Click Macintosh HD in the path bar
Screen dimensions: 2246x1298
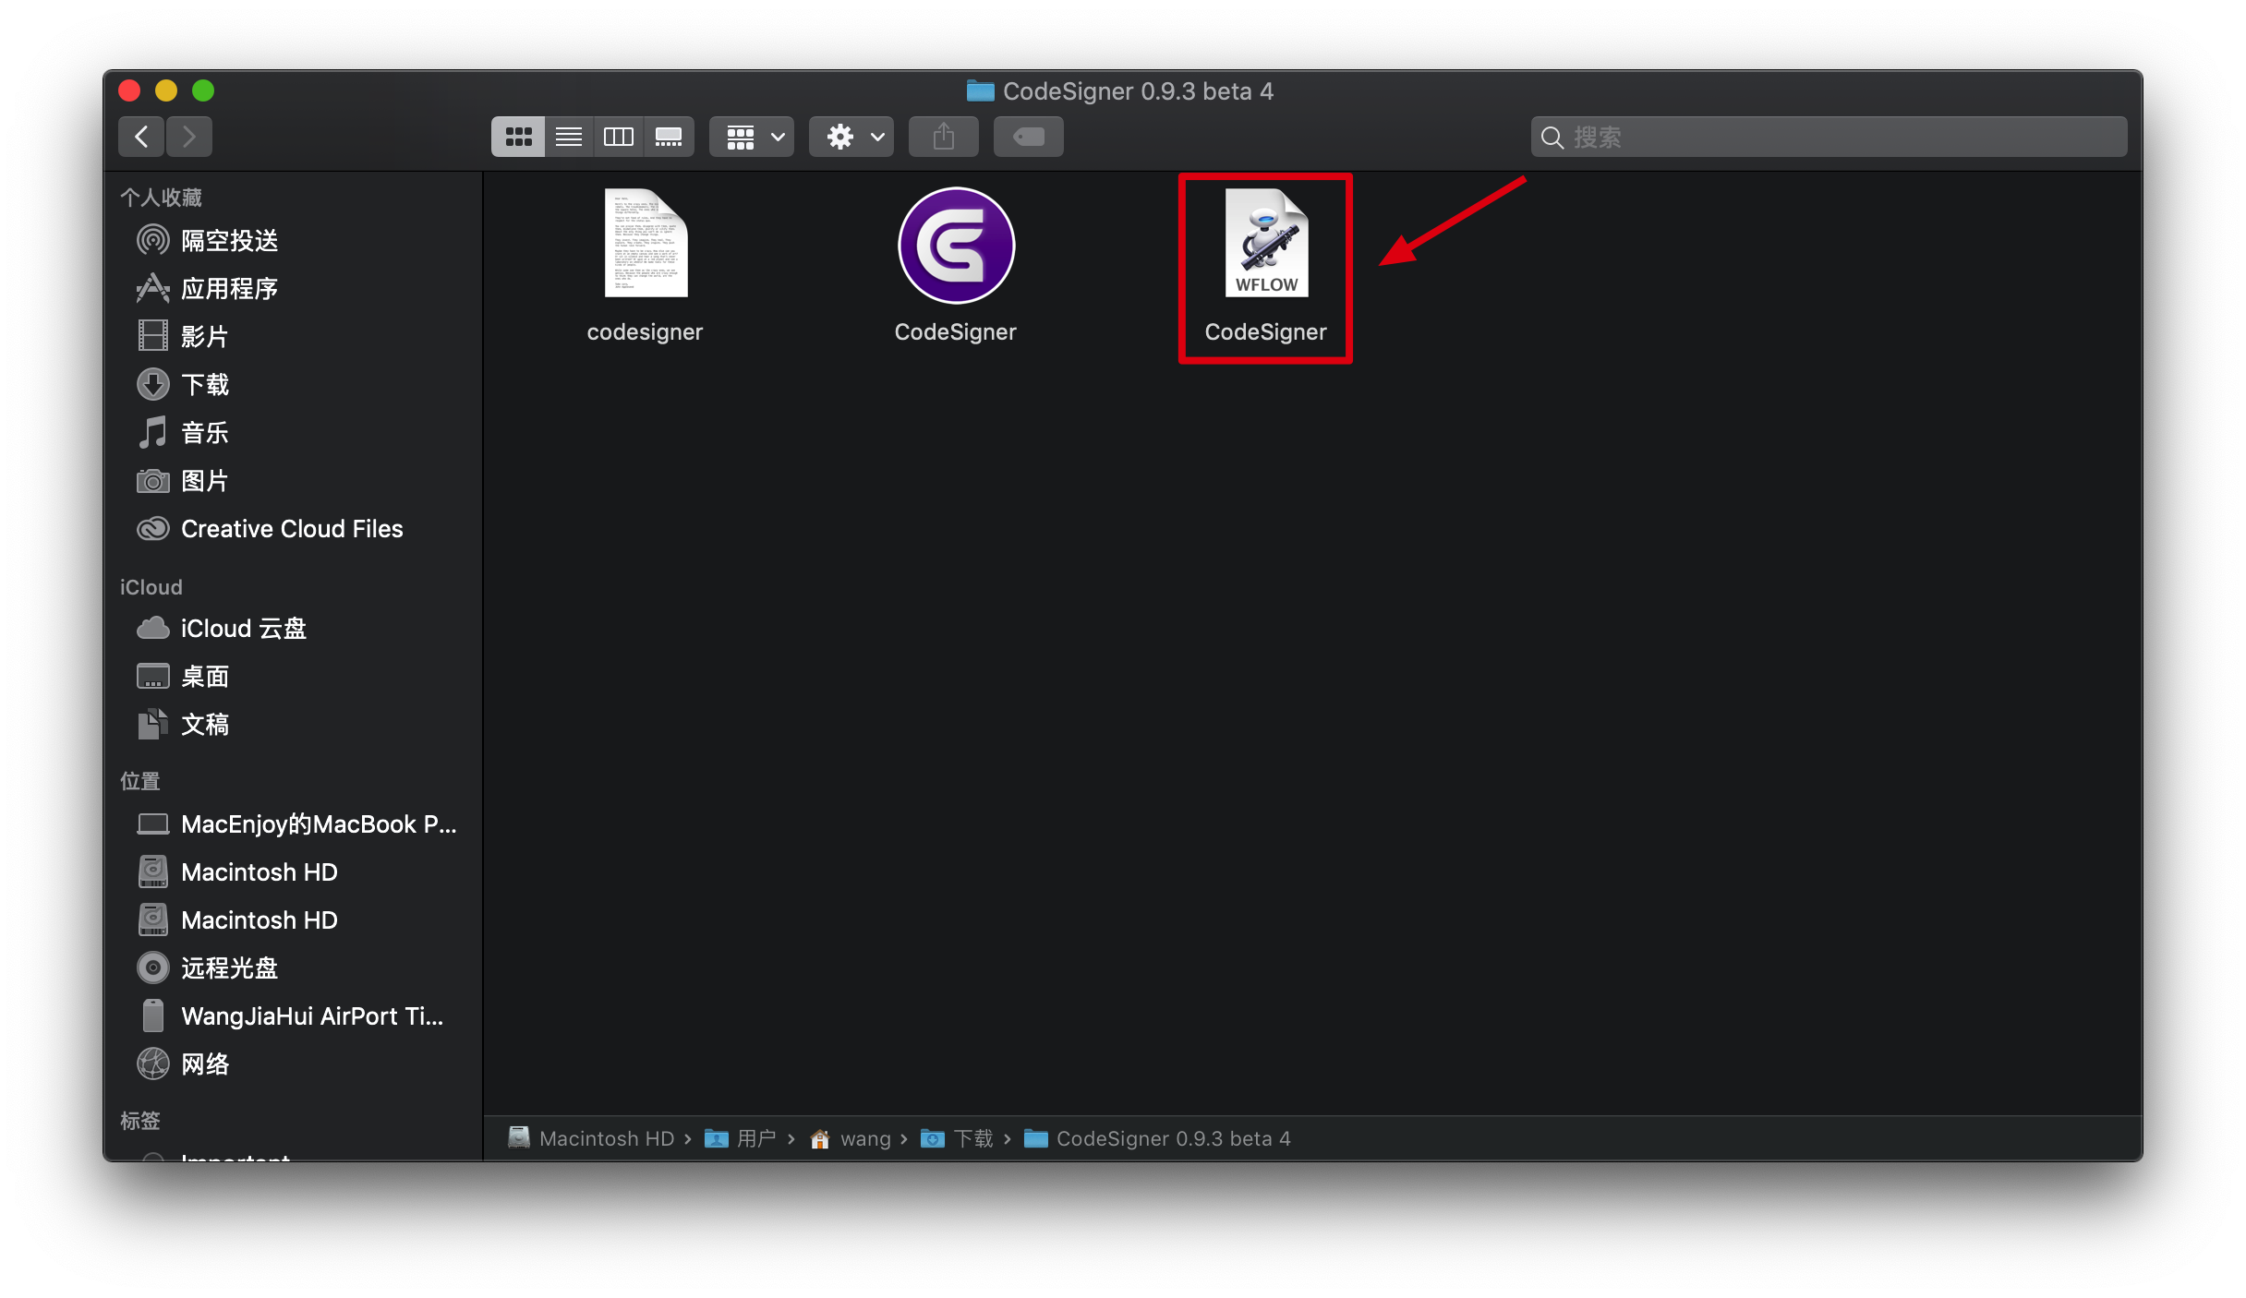606,1139
